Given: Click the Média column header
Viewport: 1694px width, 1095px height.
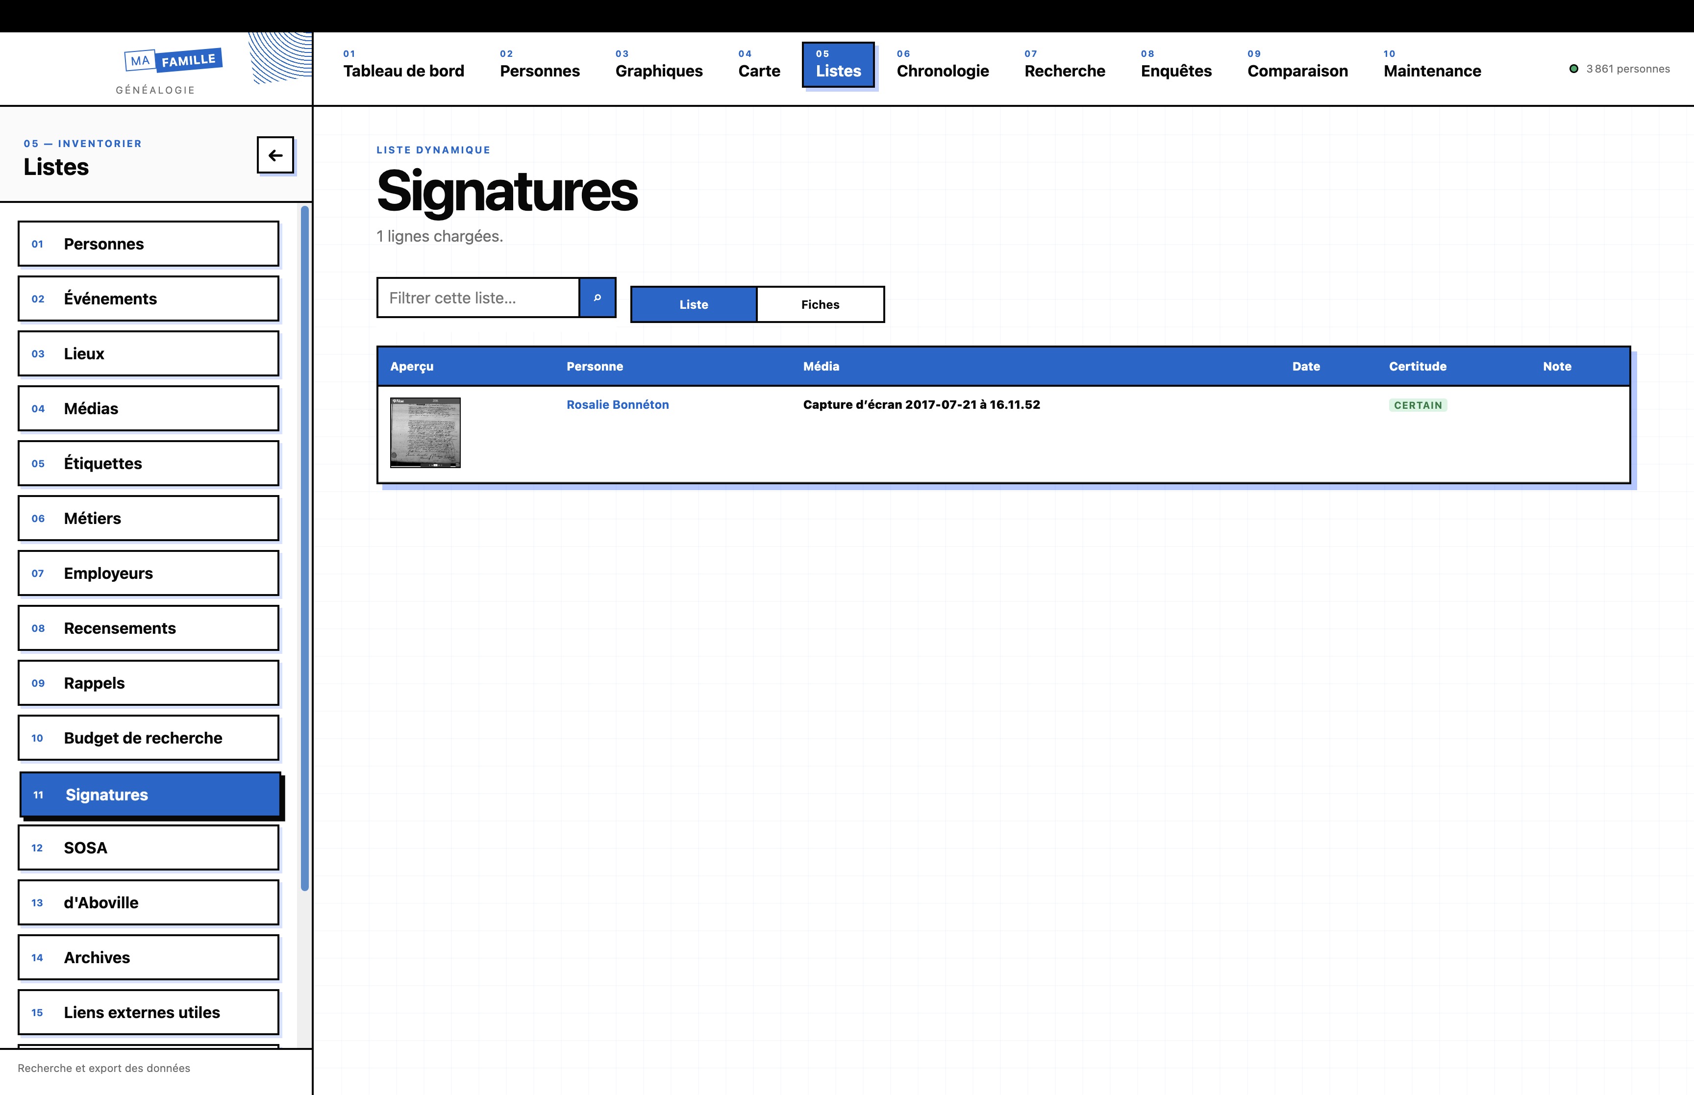Looking at the screenshot, I should point(821,366).
